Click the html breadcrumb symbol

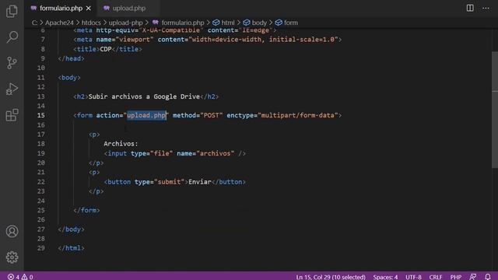[223, 23]
